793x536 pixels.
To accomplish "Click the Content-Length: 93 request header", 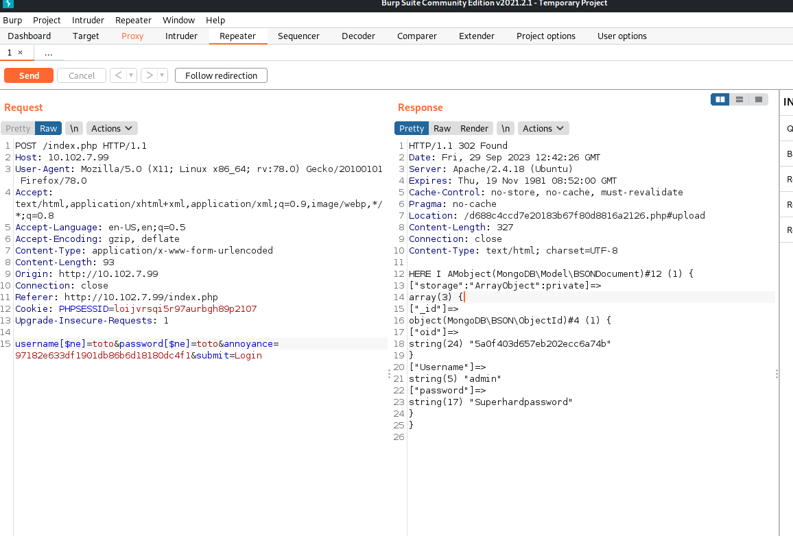I will click(64, 263).
